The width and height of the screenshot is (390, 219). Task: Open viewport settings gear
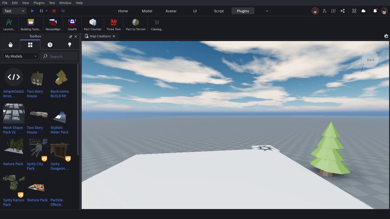[x=386, y=36]
